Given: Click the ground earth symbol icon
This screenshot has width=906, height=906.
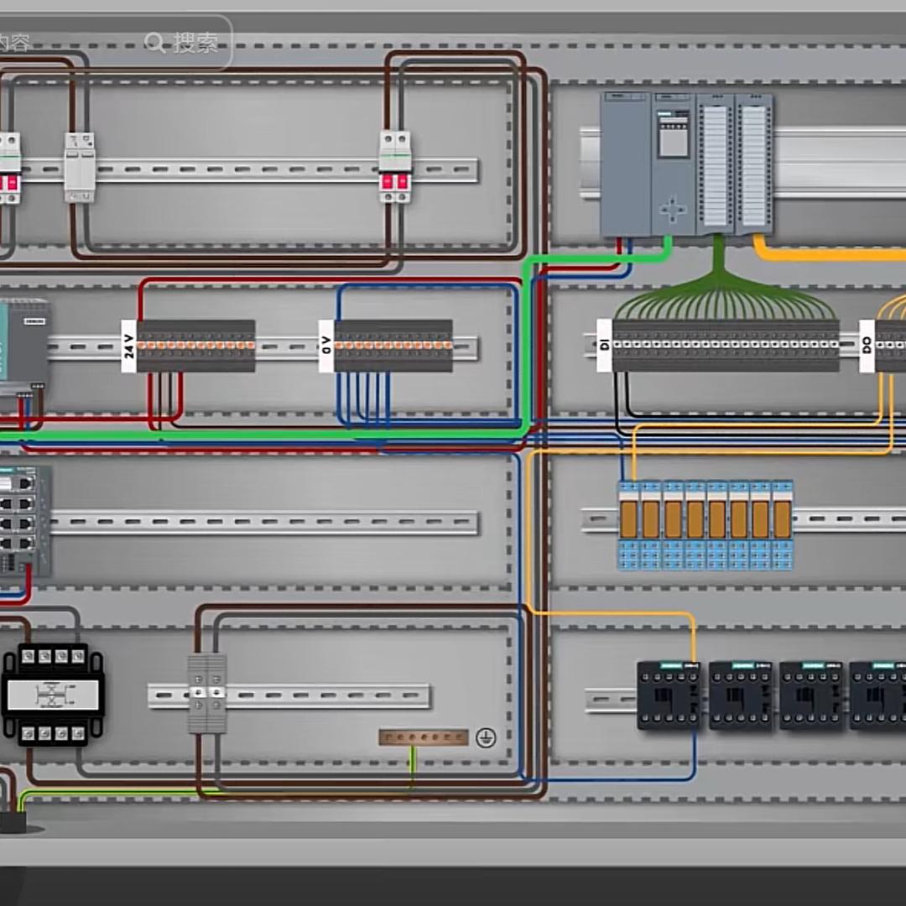Looking at the screenshot, I should tap(485, 738).
